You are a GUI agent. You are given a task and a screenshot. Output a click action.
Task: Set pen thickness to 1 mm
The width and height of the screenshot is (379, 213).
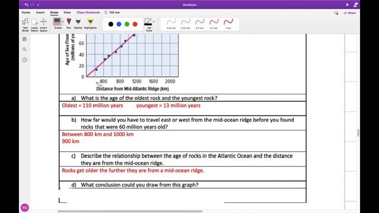pos(228,24)
